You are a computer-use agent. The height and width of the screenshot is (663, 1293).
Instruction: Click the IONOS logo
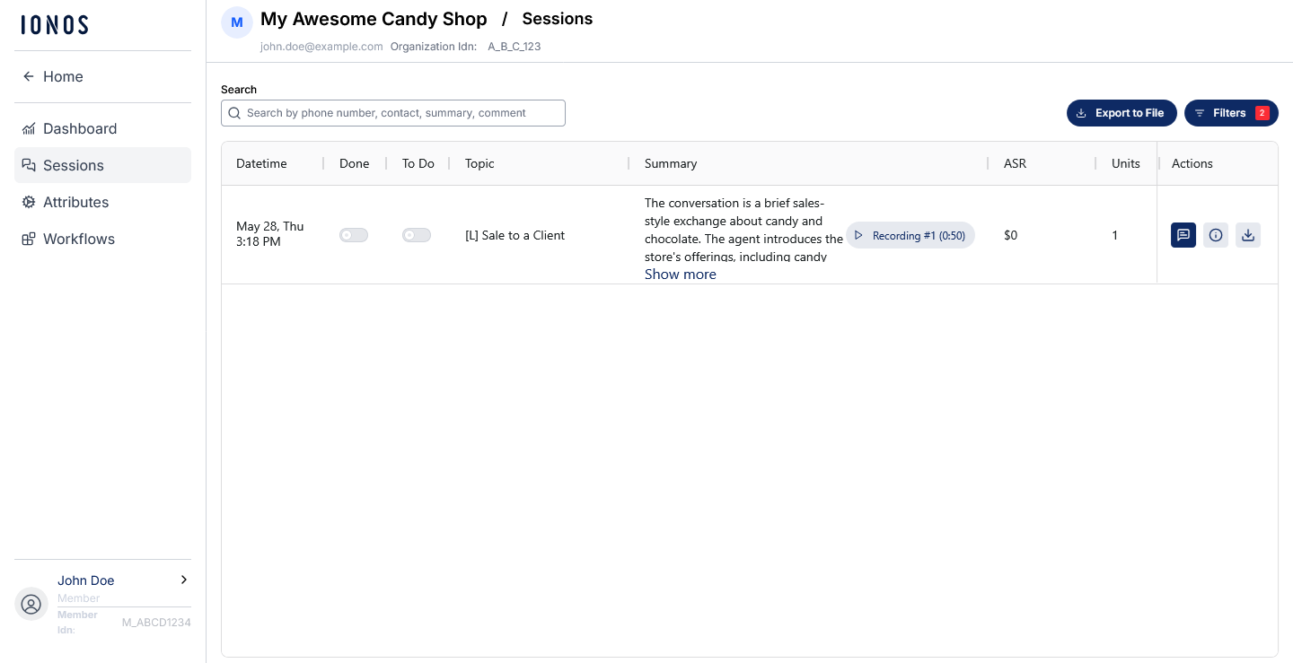[x=55, y=25]
